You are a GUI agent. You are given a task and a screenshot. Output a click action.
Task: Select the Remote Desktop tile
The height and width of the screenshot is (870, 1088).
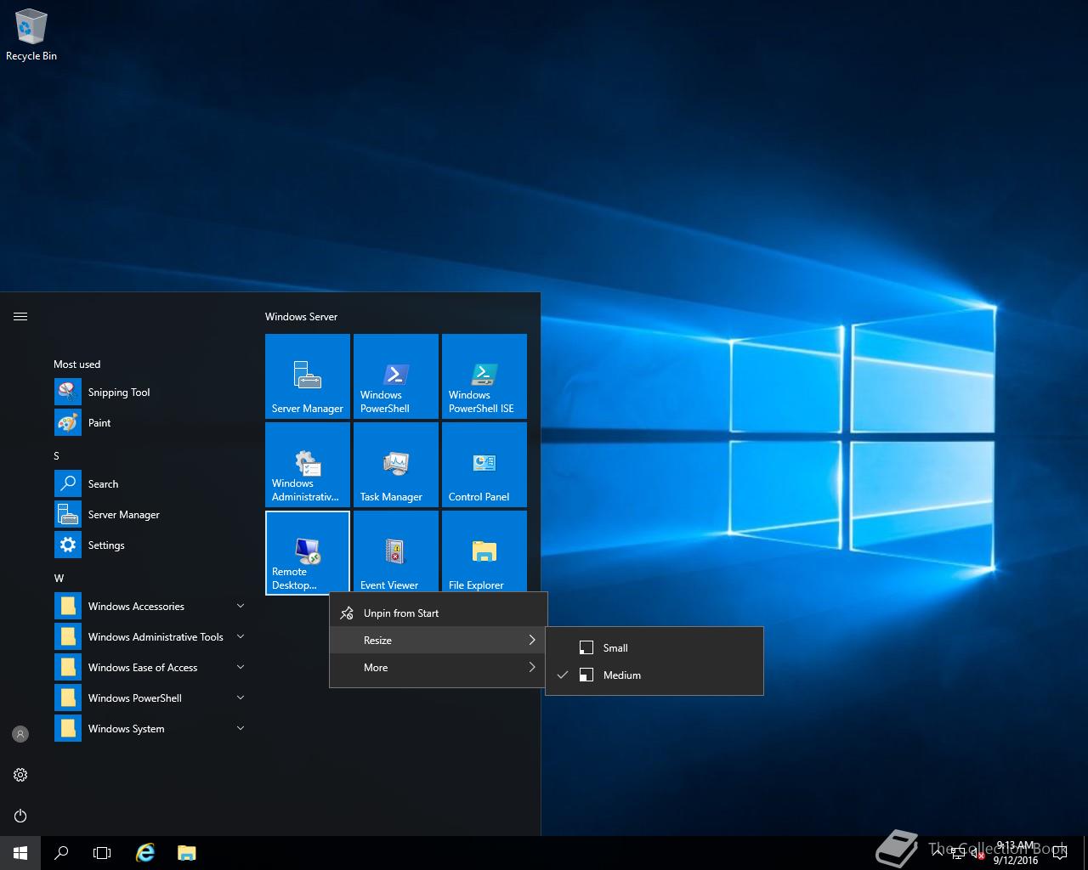308,553
